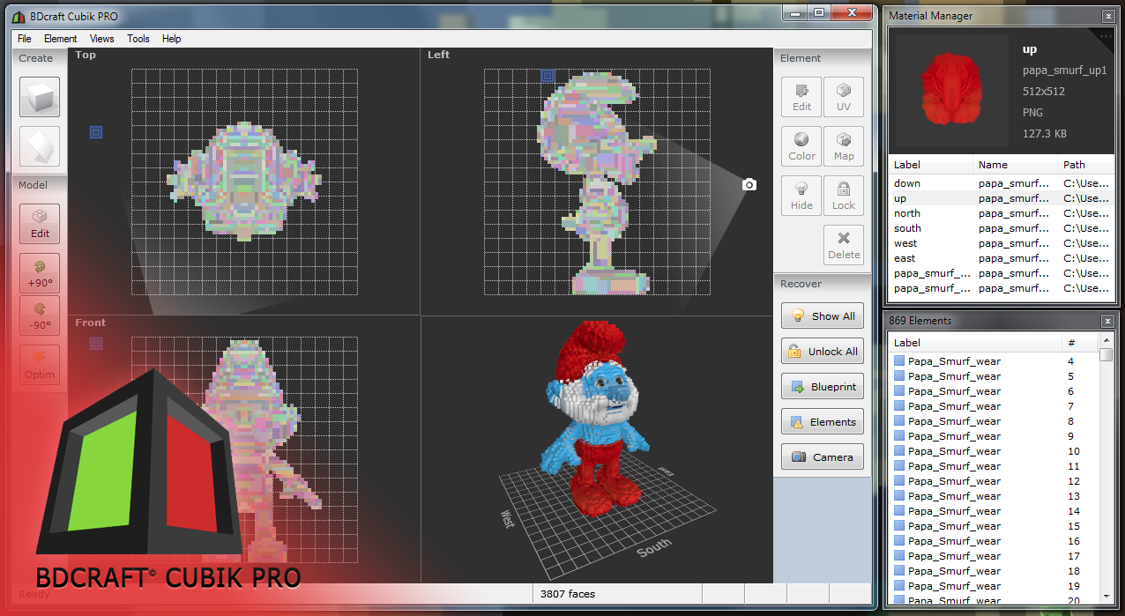Screen dimensions: 1125x616
Task: Select the 'south' material row
Action: [x=1002, y=228]
